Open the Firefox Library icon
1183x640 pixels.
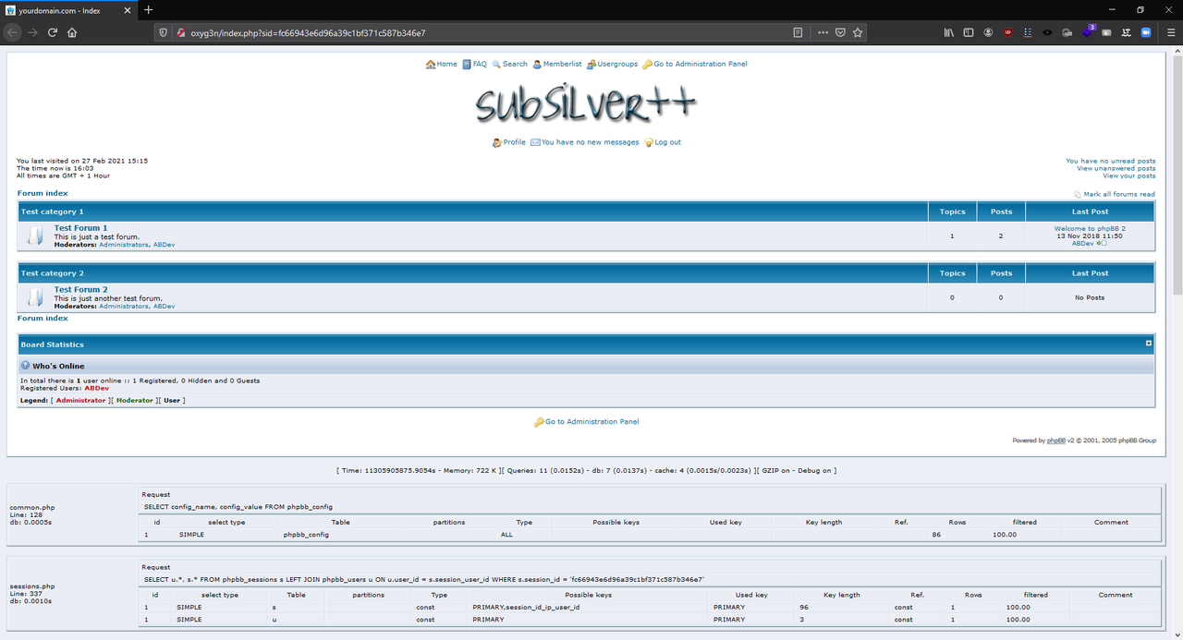pos(948,32)
